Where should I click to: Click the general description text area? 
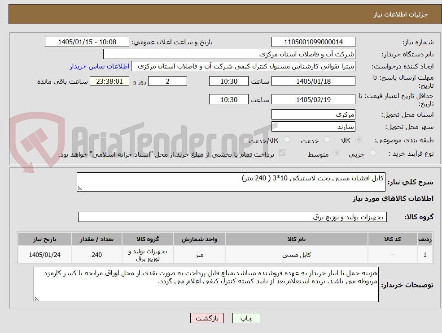point(231,182)
